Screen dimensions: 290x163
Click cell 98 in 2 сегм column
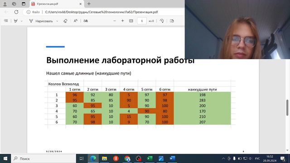pos(92,122)
